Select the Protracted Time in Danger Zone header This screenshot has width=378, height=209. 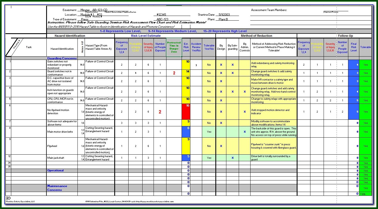pyautogui.click(x=174, y=47)
